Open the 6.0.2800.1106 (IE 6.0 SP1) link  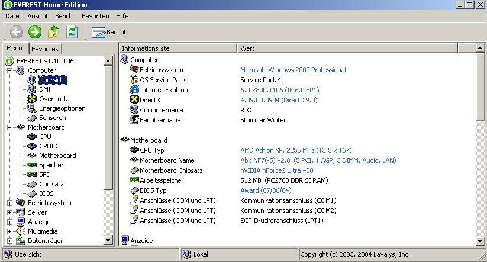point(279,90)
